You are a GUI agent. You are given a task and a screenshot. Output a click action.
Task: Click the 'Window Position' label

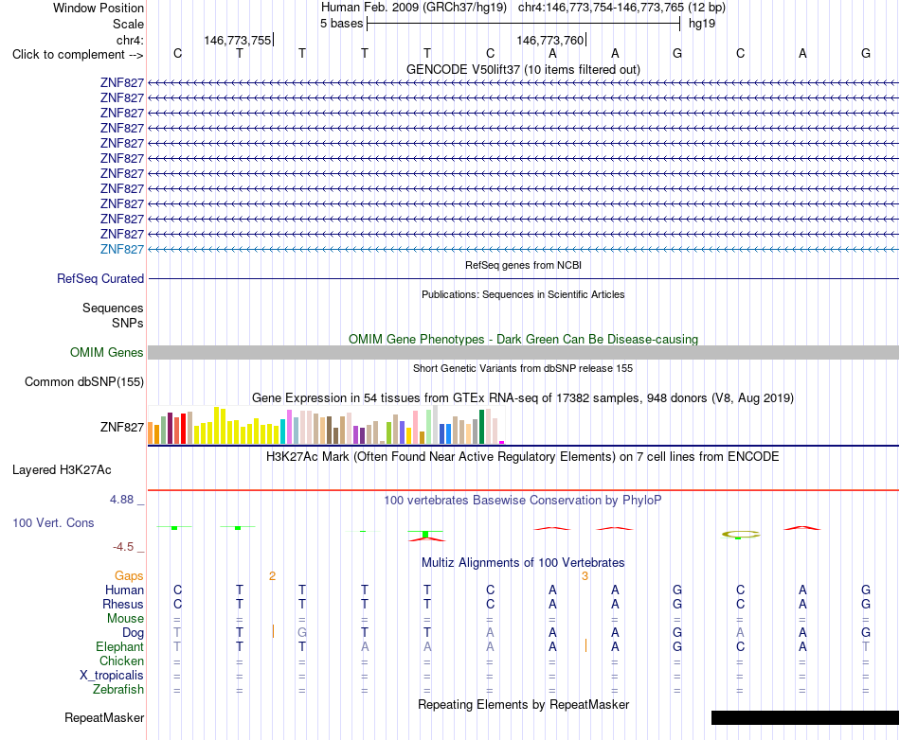99,8
